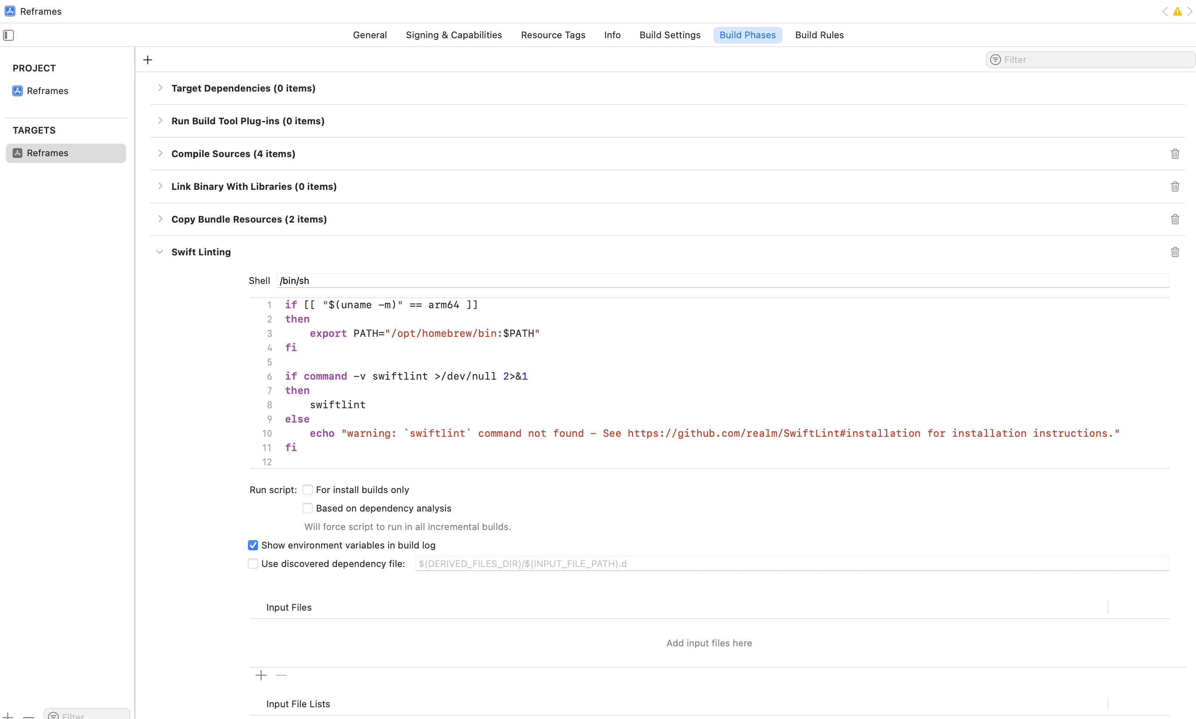Collapse the Swift Linting section
The image size is (1196, 719).
point(160,252)
